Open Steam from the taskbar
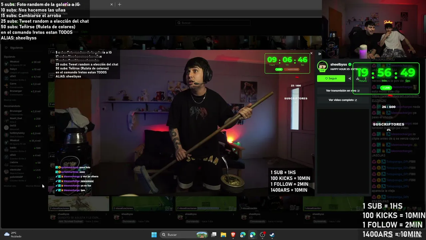Viewport: 426px width, 240px height. pos(272,235)
